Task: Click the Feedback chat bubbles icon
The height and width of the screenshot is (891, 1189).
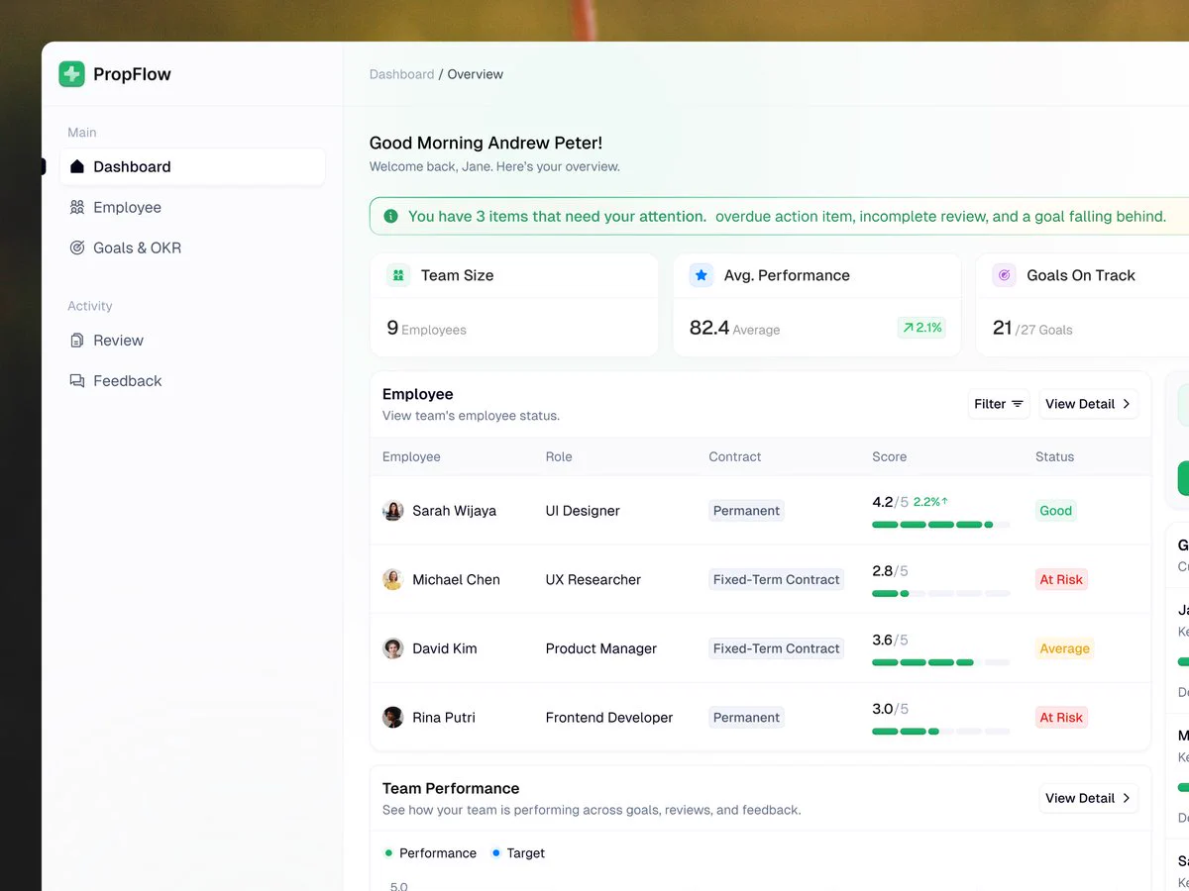Action: click(77, 381)
